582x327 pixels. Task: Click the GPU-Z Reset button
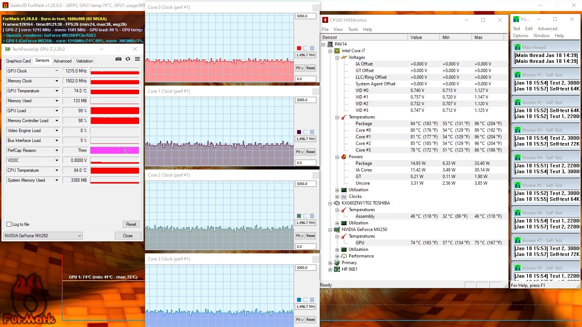(131, 224)
